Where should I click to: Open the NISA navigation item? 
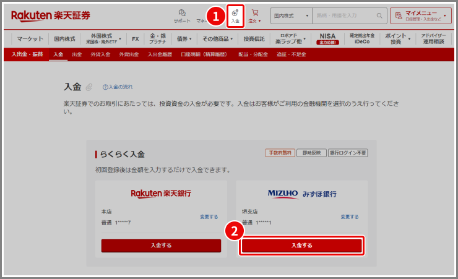pyautogui.click(x=327, y=39)
